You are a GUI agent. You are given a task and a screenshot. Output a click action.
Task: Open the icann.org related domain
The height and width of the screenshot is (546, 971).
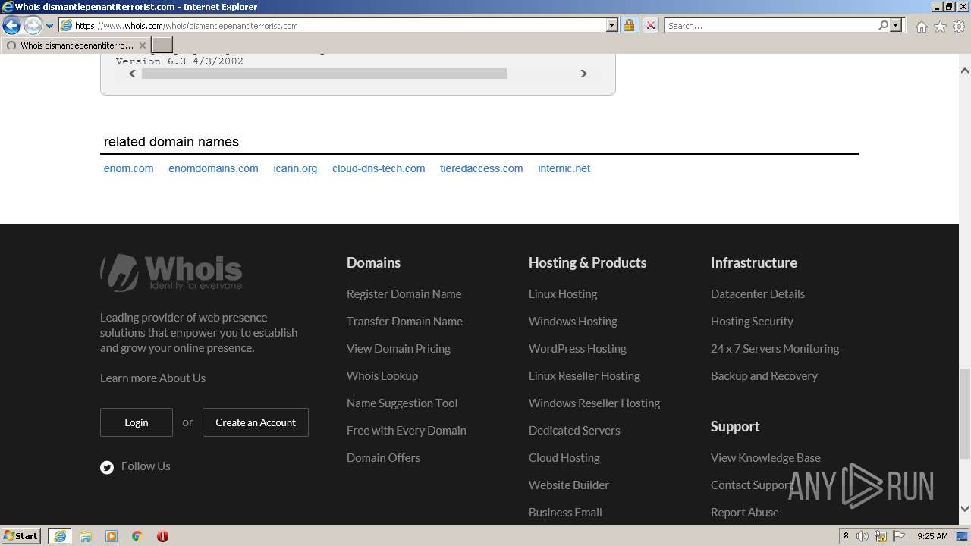[x=295, y=168]
